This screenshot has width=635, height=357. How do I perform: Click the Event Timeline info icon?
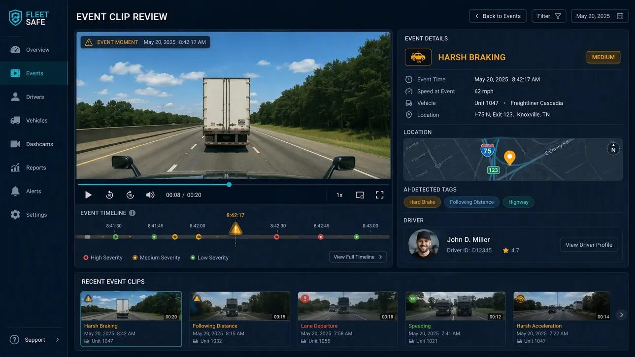tap(132, 213)
